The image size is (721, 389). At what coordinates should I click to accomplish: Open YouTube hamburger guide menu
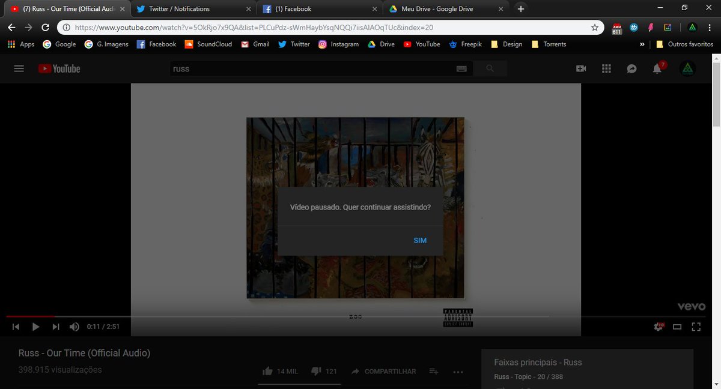pyautogui.click(x=19, y=68)
